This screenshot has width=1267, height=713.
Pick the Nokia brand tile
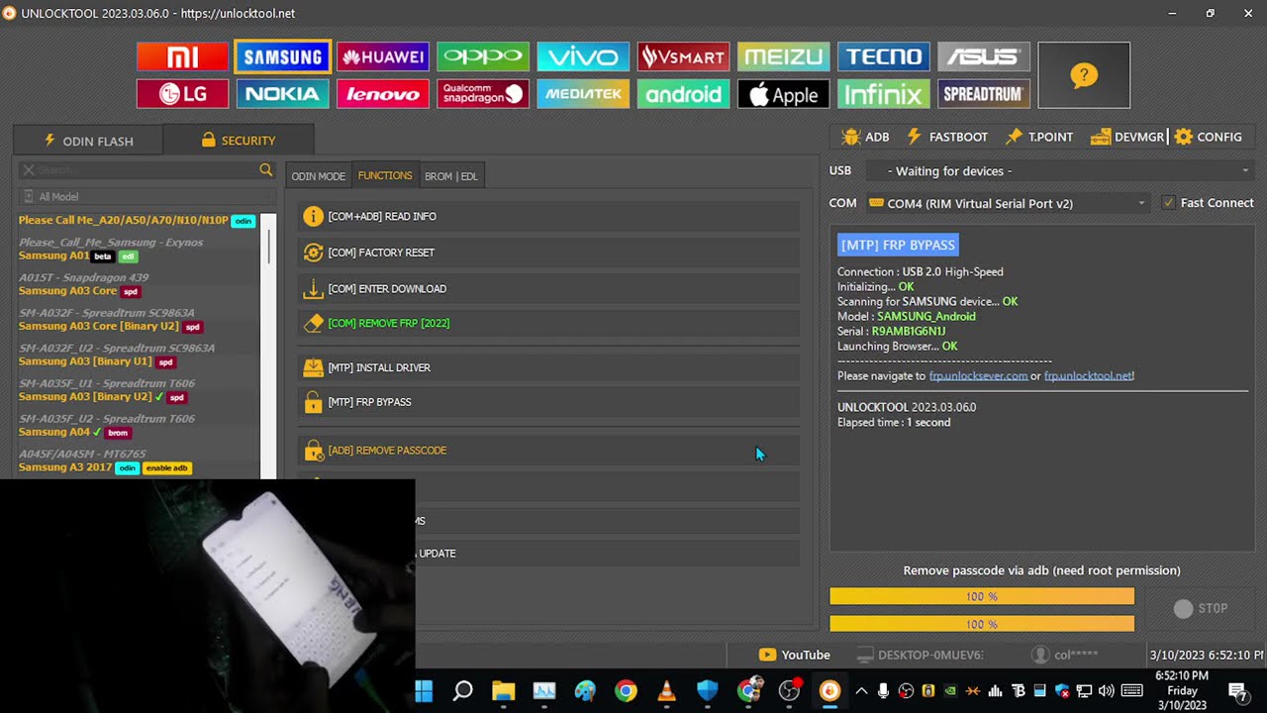[x=283, y=94]
